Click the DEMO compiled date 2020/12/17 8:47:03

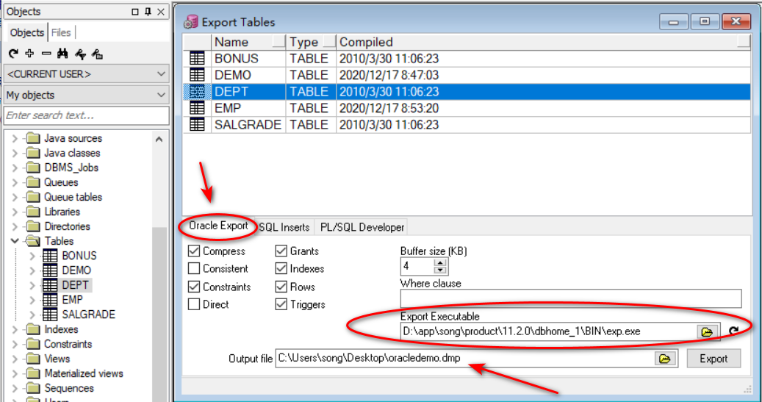[x=389, y=76]
